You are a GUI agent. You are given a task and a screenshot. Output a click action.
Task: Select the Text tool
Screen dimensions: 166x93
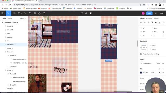pyautogui.click(x=30, y=13)
